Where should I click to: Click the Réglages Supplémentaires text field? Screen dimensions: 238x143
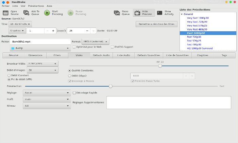point(169,102)
